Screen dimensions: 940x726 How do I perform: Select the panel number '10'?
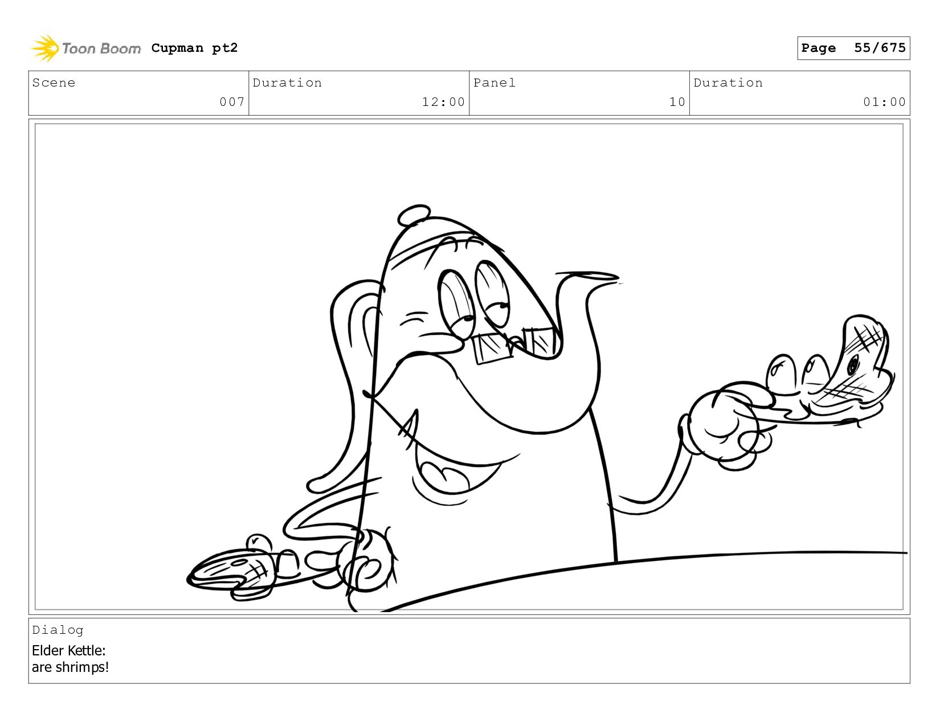pyautogui.click(x=677, y=102)
